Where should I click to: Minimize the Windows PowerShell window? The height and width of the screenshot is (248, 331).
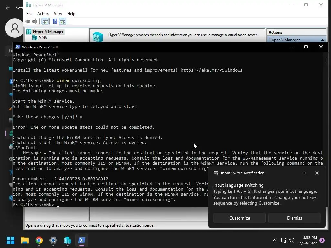292,47
